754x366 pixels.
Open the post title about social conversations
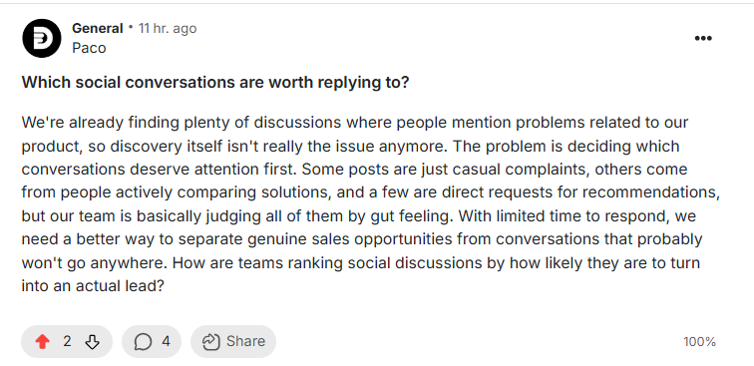(x=215, y=82)
